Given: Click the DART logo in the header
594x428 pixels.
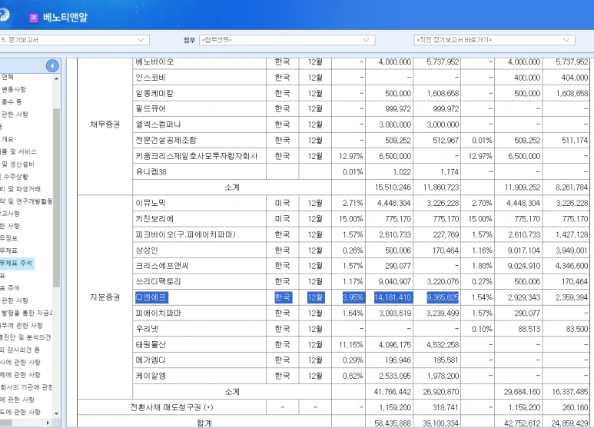Looking at the screenshot, I should 4,15.
